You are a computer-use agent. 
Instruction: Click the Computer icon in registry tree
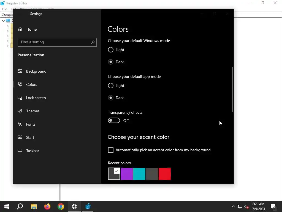[8, 21]
